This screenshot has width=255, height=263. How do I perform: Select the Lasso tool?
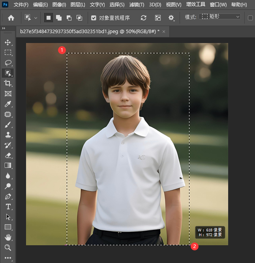(7, 63)
